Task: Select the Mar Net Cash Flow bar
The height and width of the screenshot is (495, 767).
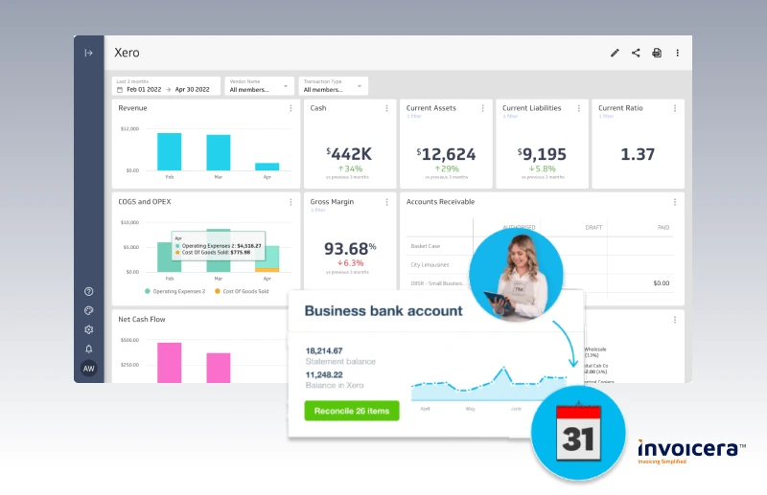Action: click(x=219, y=368)
